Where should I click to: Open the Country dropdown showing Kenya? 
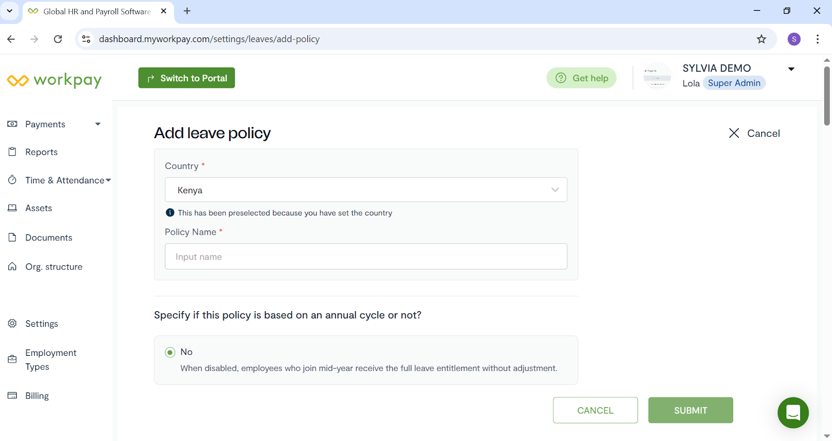click(x=366, y=190)
